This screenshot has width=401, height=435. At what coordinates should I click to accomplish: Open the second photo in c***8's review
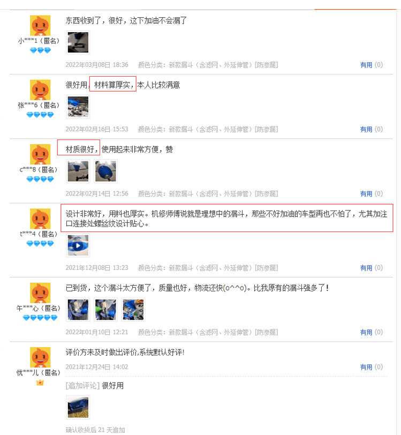[105, 171]
